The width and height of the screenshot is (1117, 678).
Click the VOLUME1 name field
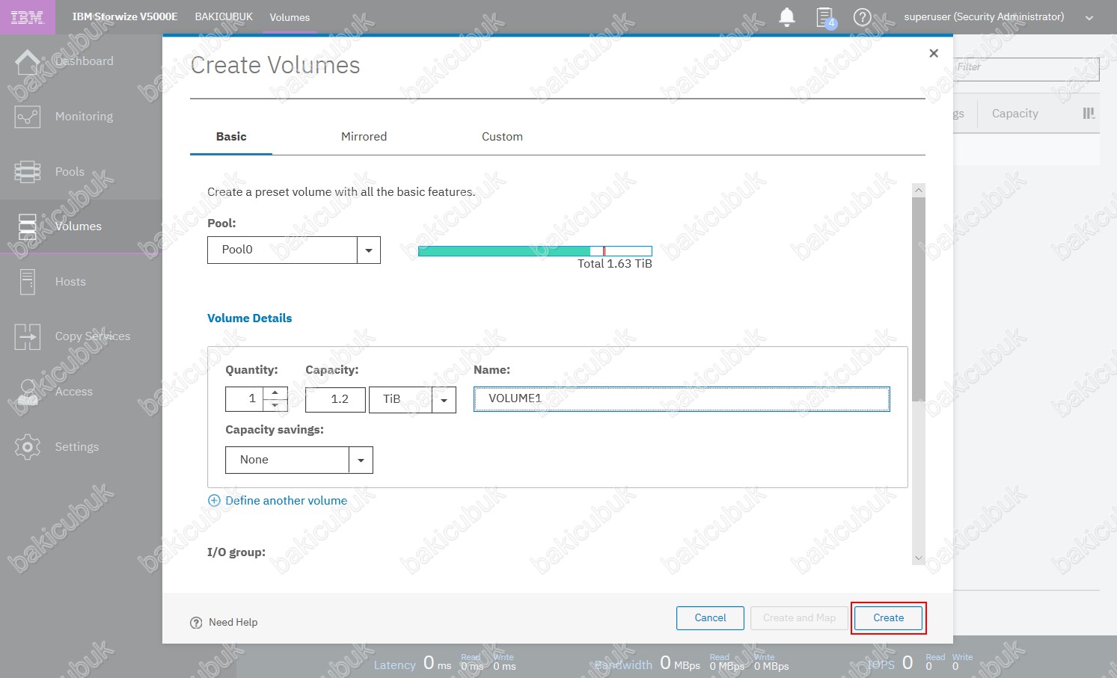click(682, 399)
